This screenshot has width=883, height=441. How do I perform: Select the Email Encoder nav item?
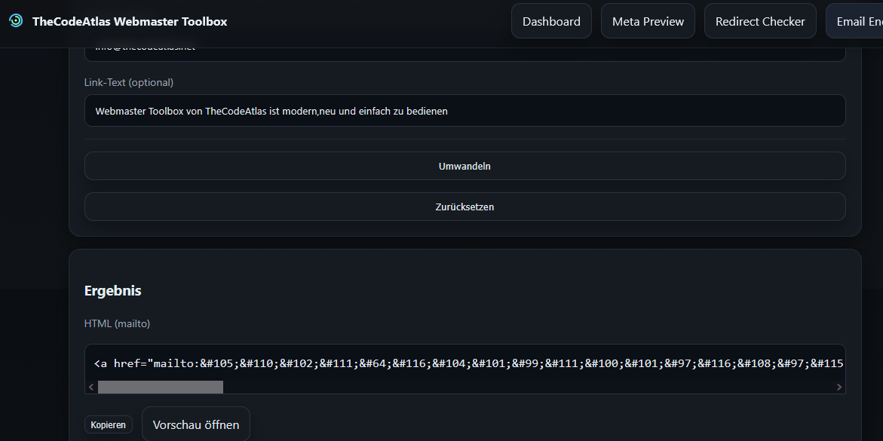860,20
